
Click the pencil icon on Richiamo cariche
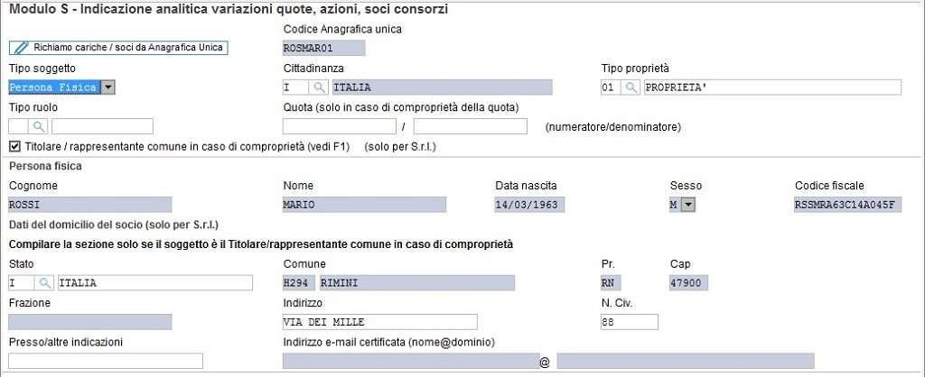tap(21, 47)
